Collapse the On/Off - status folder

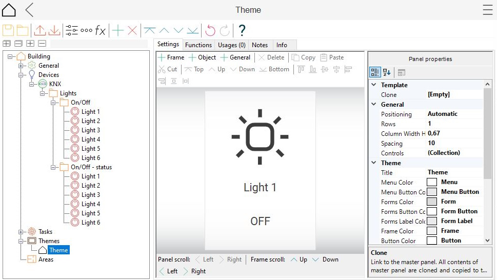(x=53, y=167)
